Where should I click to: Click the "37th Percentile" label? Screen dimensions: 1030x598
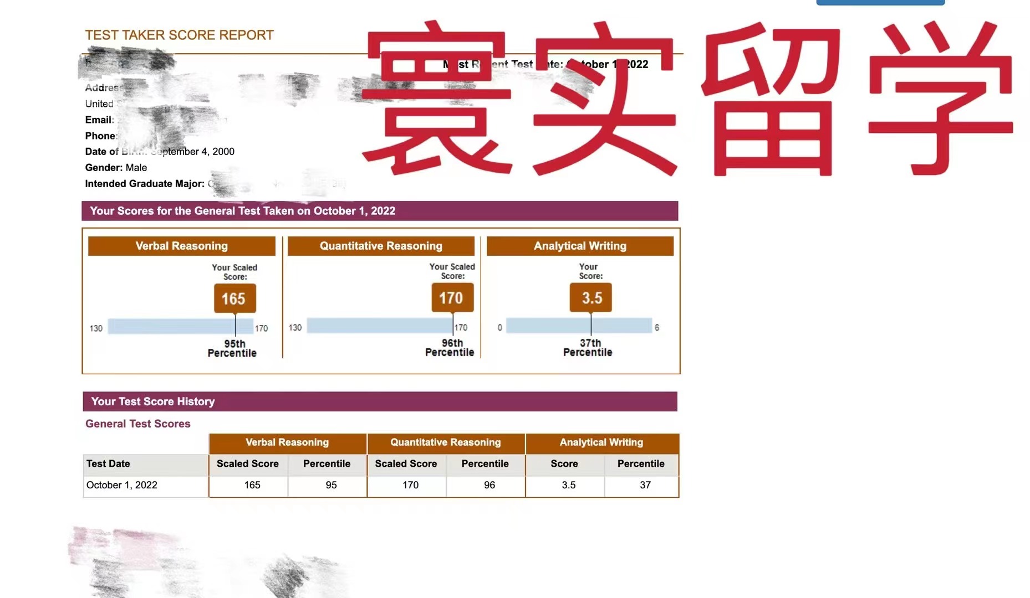588,348
